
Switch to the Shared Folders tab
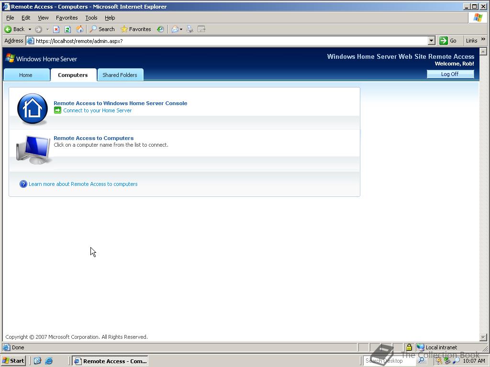pos(120,75)
